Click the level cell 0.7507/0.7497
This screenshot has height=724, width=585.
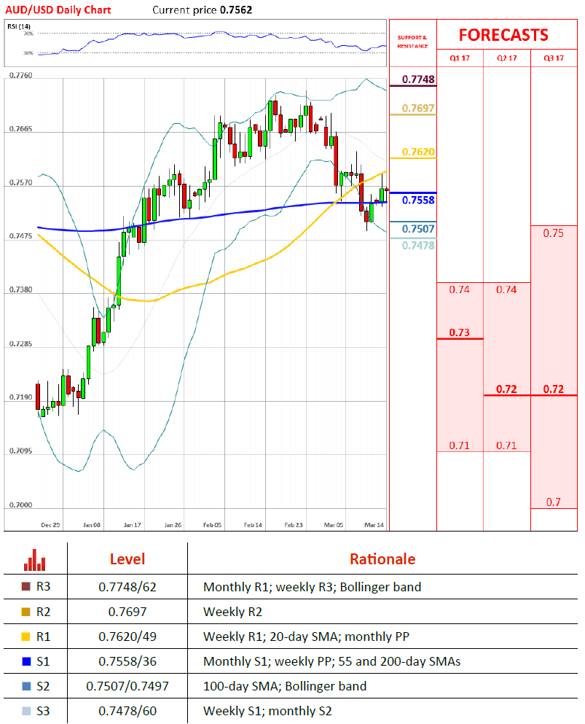click(x=127, y=686)
